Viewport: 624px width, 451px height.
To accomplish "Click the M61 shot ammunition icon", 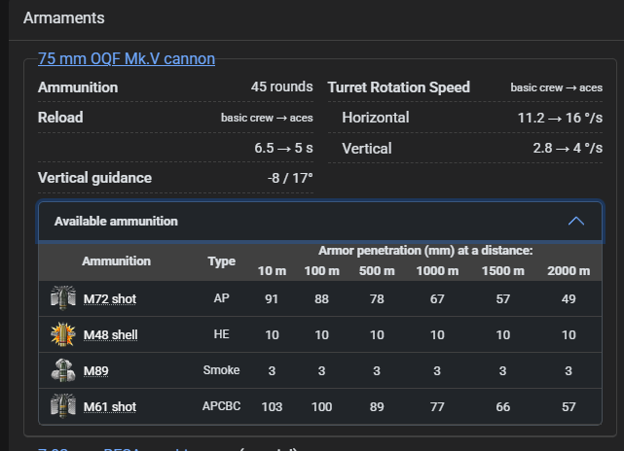I will 62,406.
